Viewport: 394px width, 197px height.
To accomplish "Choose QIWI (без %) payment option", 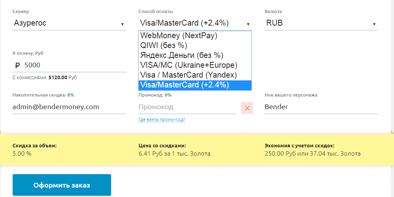I will (x=195, y=46).
